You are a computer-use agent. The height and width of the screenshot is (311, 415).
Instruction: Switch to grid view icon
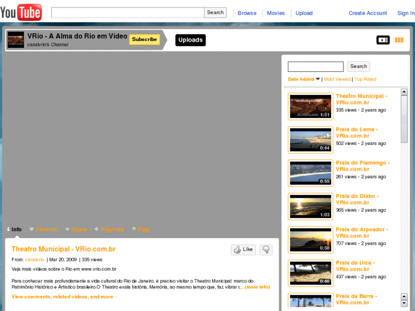pos(399,40)
